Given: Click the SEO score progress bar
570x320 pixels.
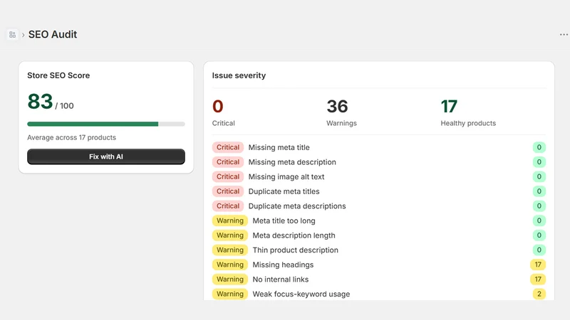Looking at the screenshot, I should [x=106, y=124].
